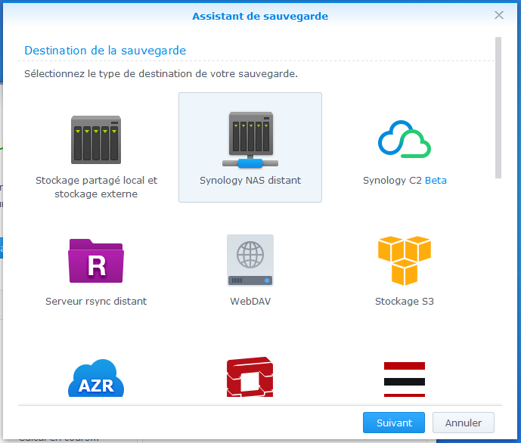Click the vertical scrollbar of destination list

(x=498, y=106)
